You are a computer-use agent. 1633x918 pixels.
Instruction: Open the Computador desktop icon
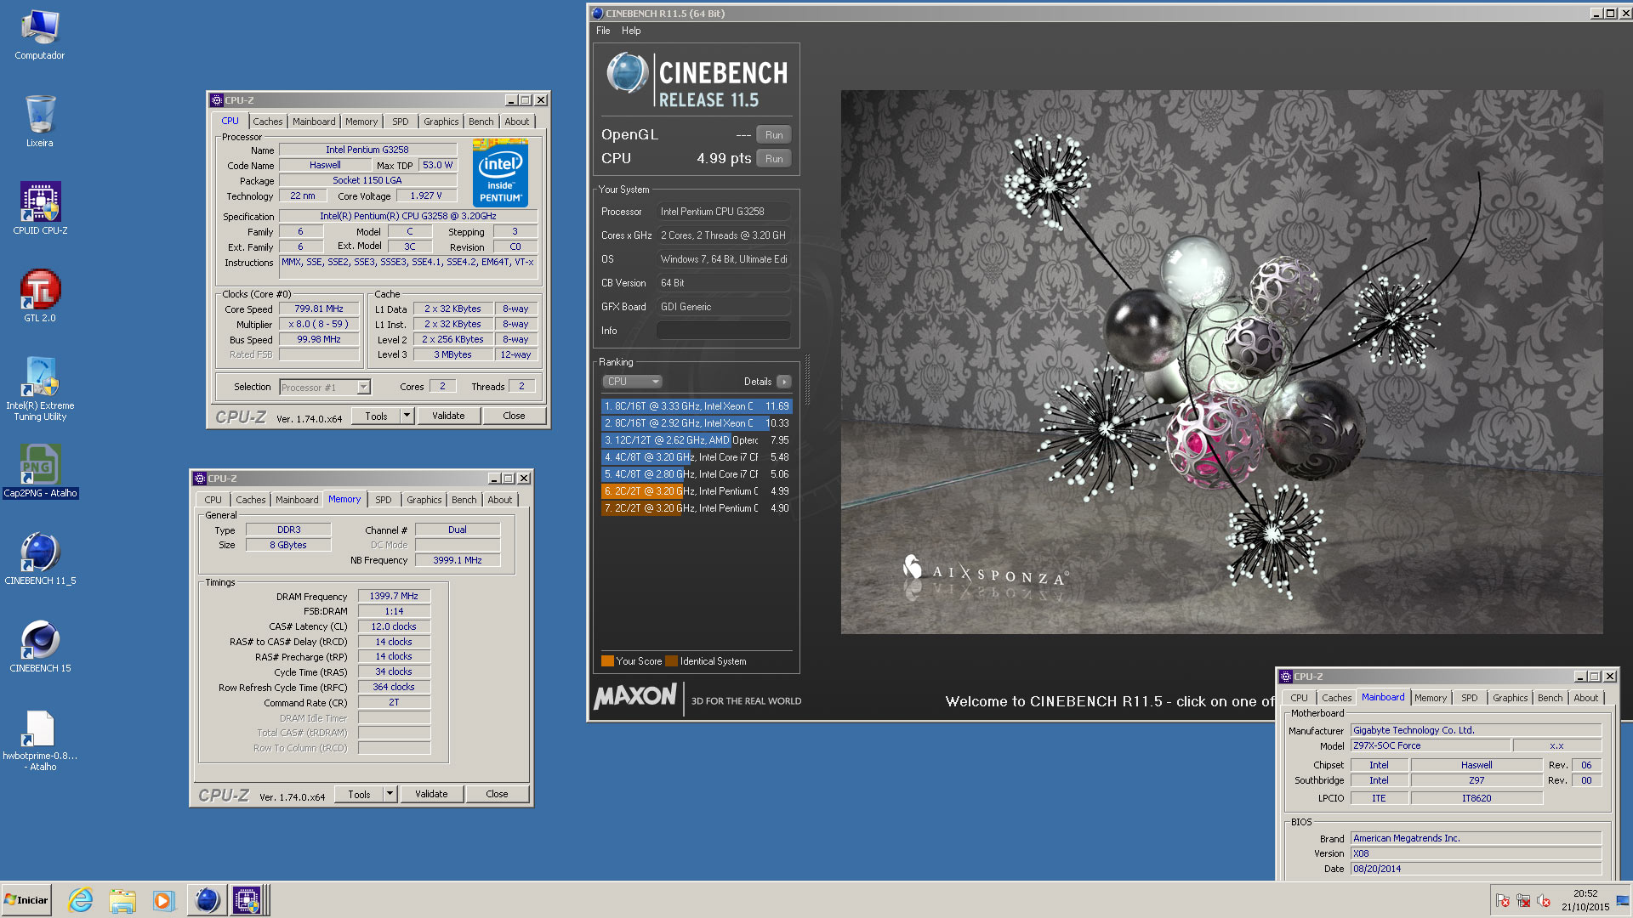[x=39, y=36]
